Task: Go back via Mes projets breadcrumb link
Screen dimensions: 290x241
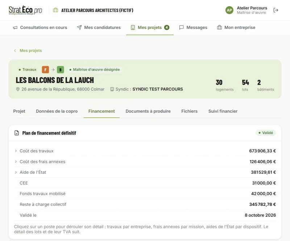Action: tap(31, 50)
